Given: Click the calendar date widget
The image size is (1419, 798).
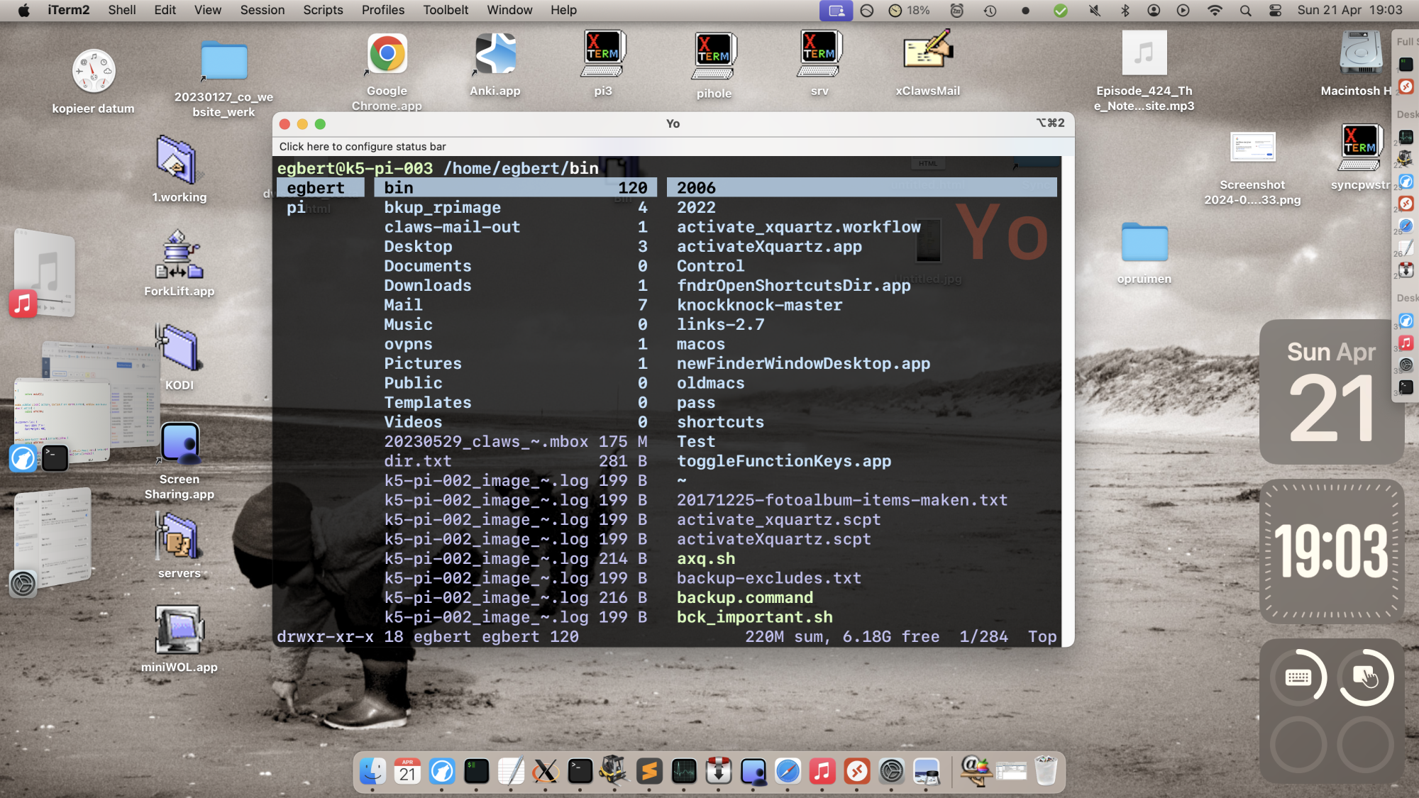Looking at the screenshot, I should point(1331,392).
